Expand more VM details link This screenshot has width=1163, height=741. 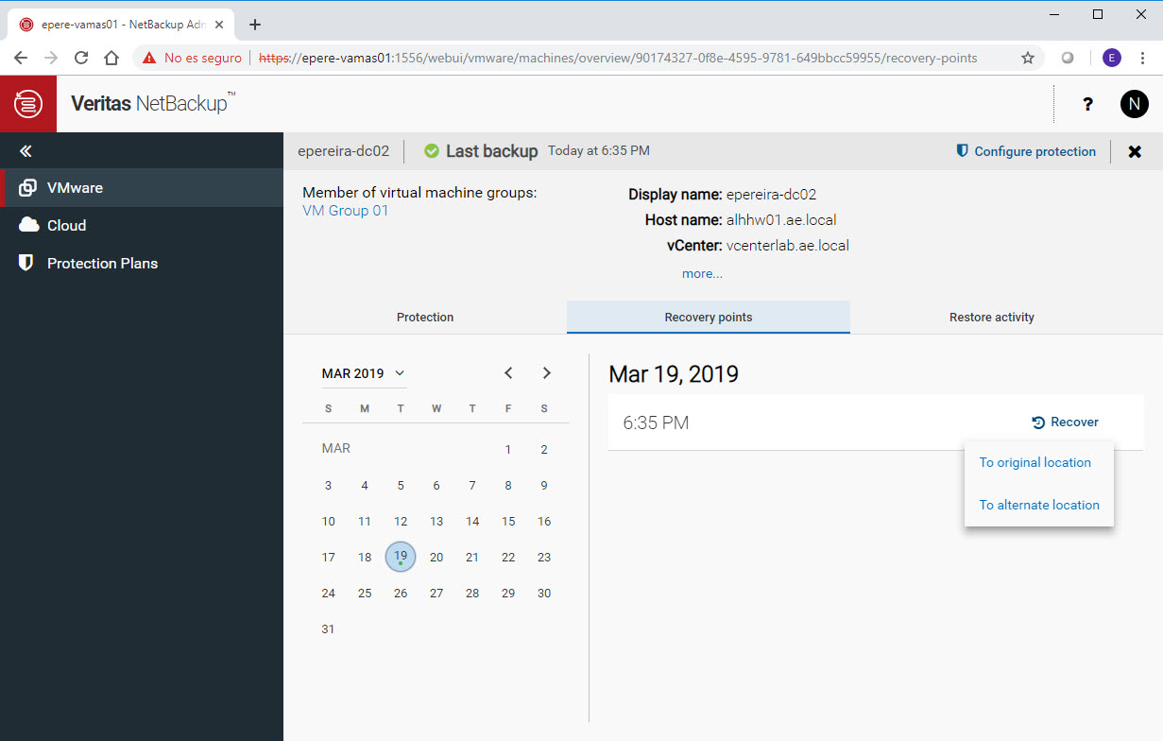click(x=702, y=274)
